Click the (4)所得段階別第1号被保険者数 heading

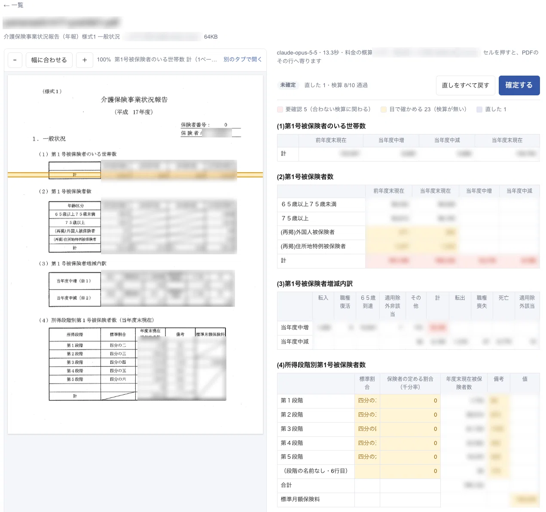pyautogui.click(x=321, y=365)
